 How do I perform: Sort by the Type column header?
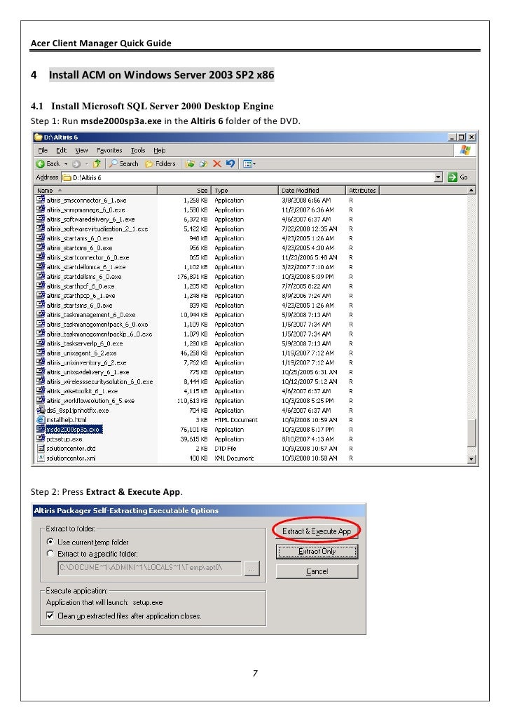245,191
